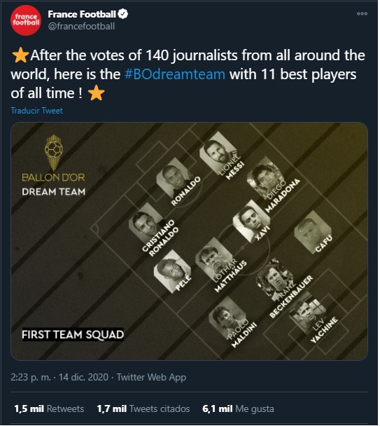This screenshot has height=426, width=380.
Task: Click the Twitter Web App source link
Action: click(x=151, y=378)
